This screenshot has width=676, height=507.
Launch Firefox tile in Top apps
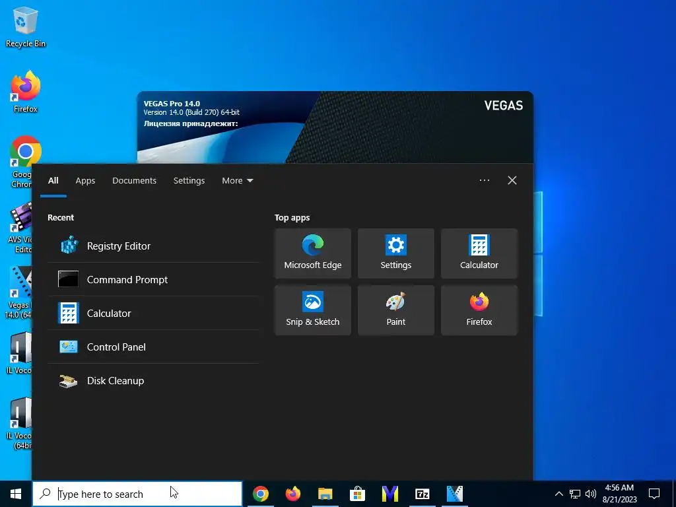pyautogui.click(x=479, y=310)
